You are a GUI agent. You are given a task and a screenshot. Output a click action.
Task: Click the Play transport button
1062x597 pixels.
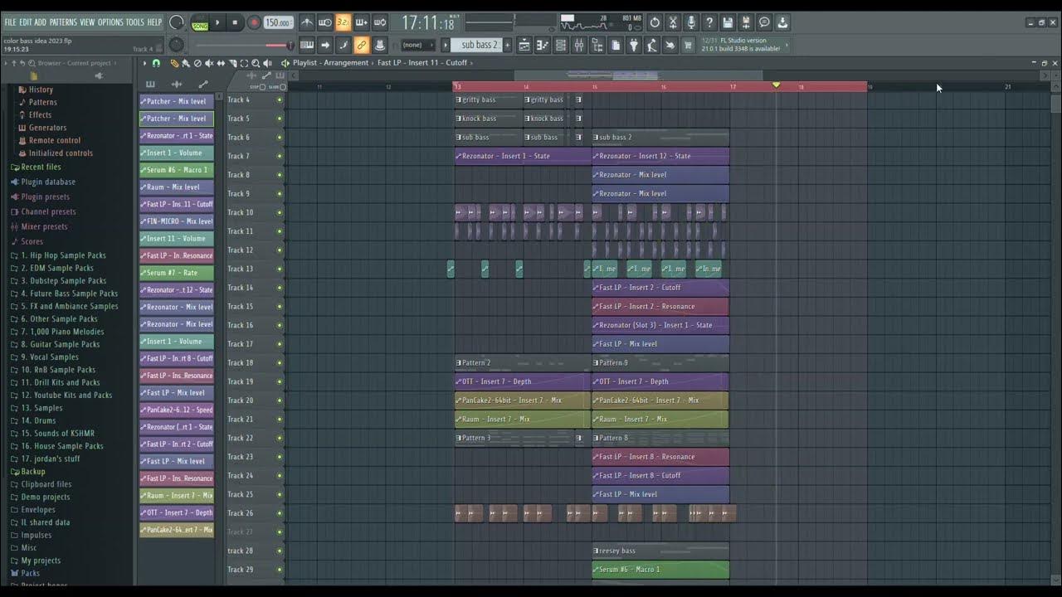[x=218, y=23]
